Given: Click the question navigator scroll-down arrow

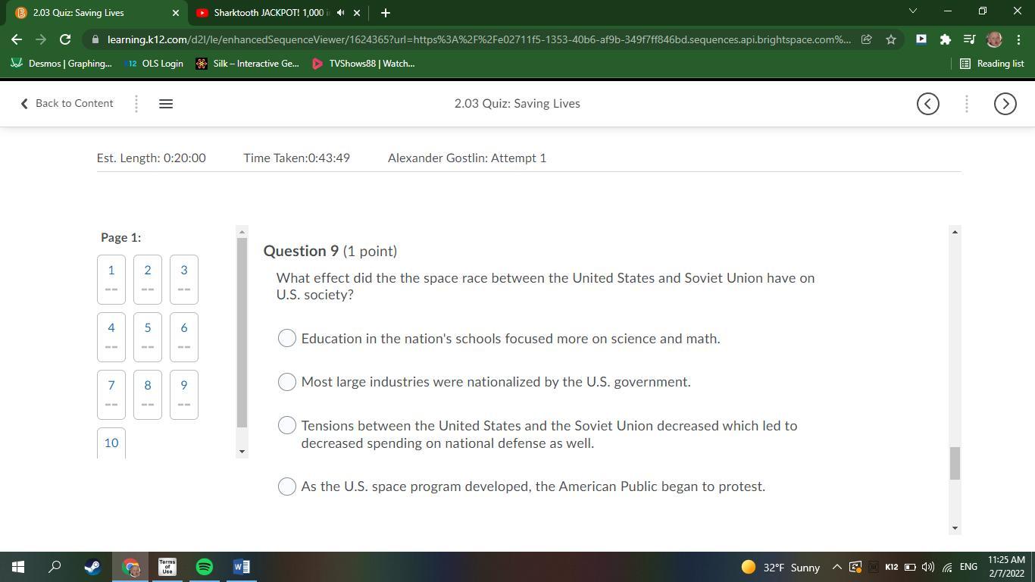Looking at the screenshot, I should [242, 452].
